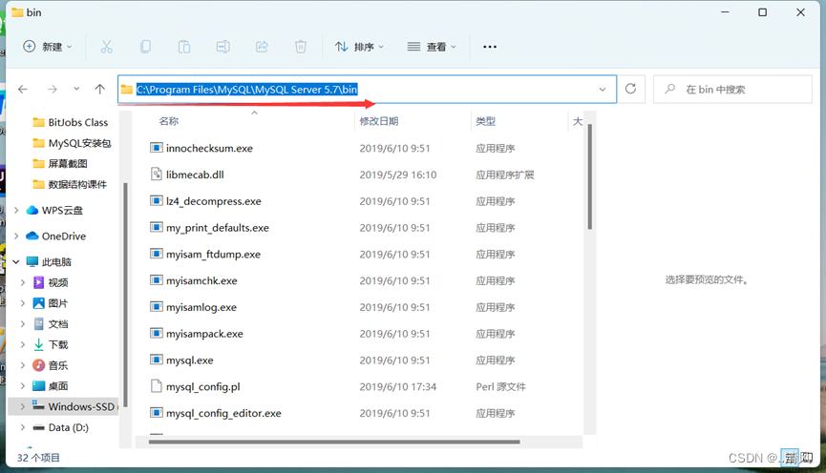Viewport: 826px width, 473px height.
Task: Open the 排序 (Sort) dropdown
Action: point(359,47)
